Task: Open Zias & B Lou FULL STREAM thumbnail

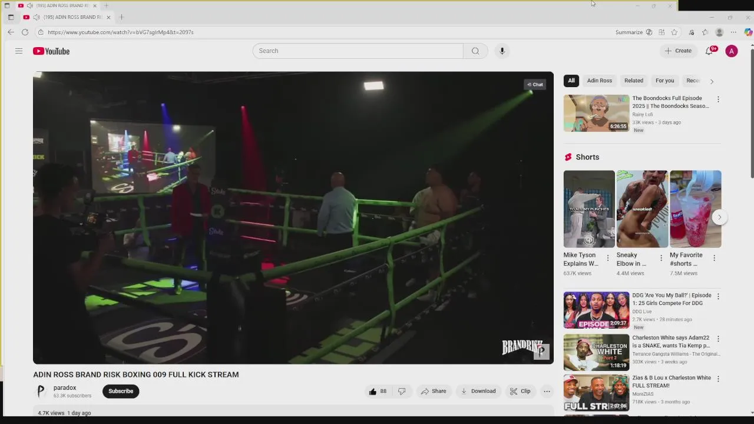Action: click(x=596, y=393)
